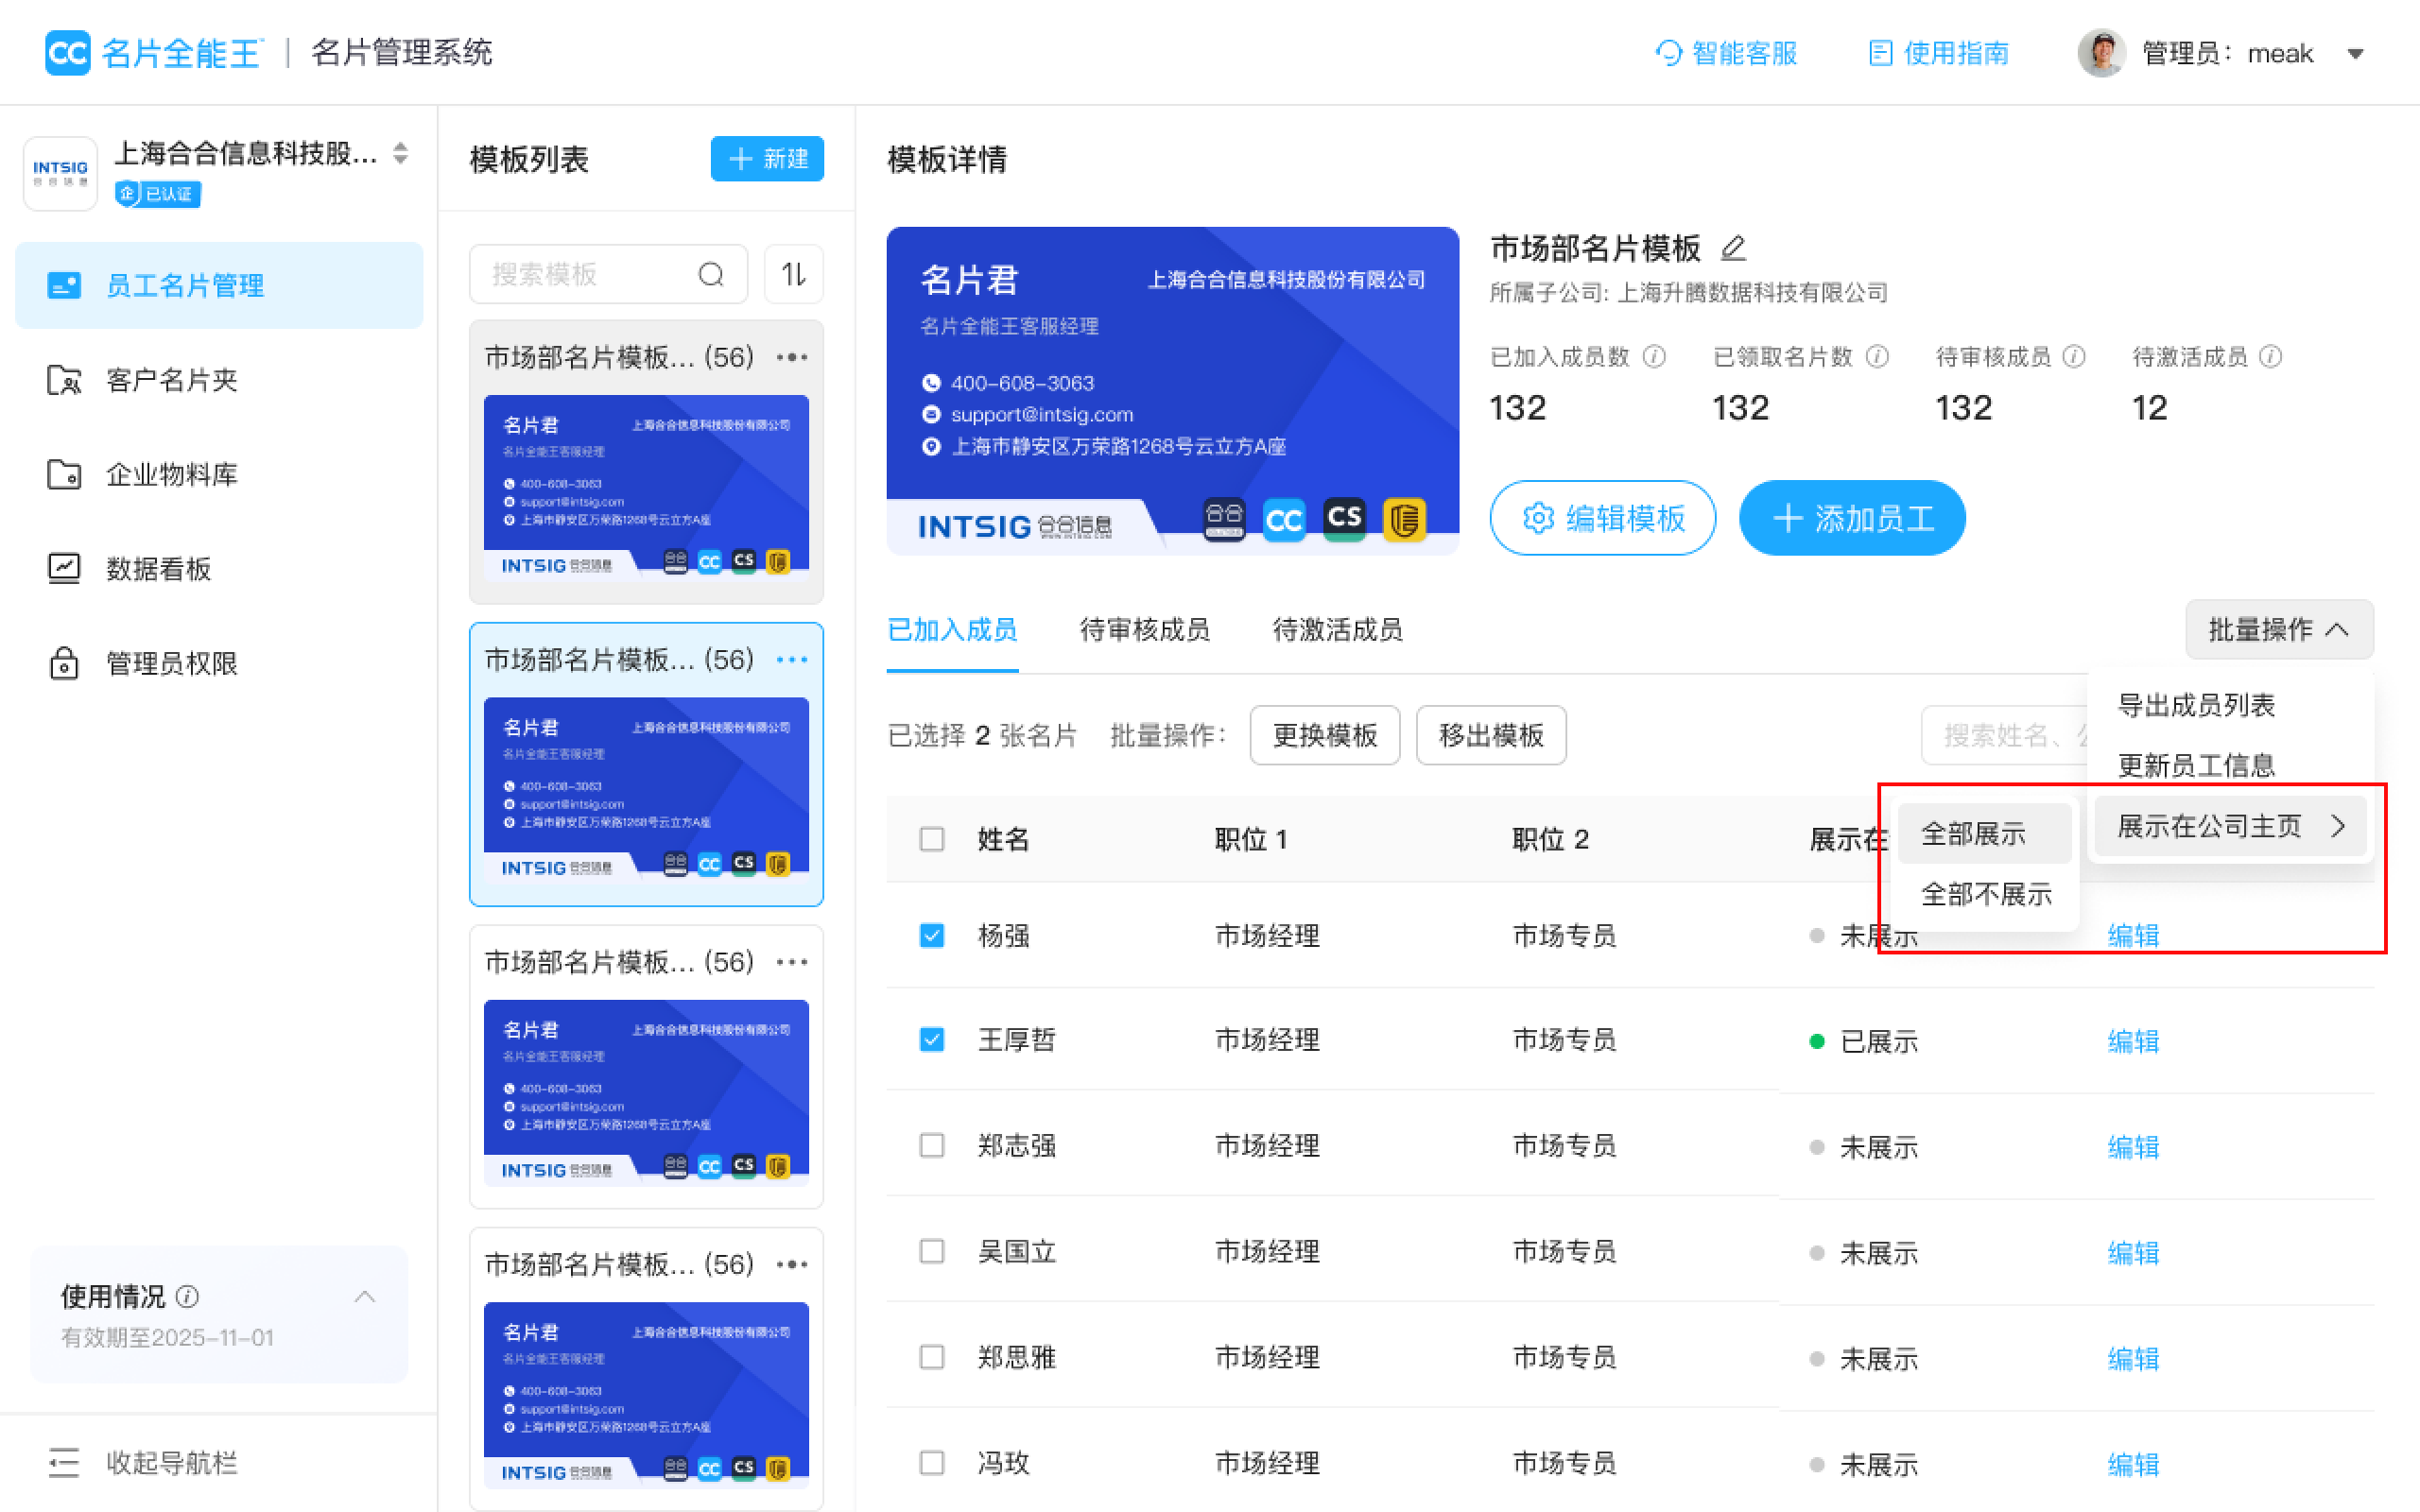Click 编辑 link for 吴国立
This screenshot has height=1512, width=2420.
pos(2133,1252)
